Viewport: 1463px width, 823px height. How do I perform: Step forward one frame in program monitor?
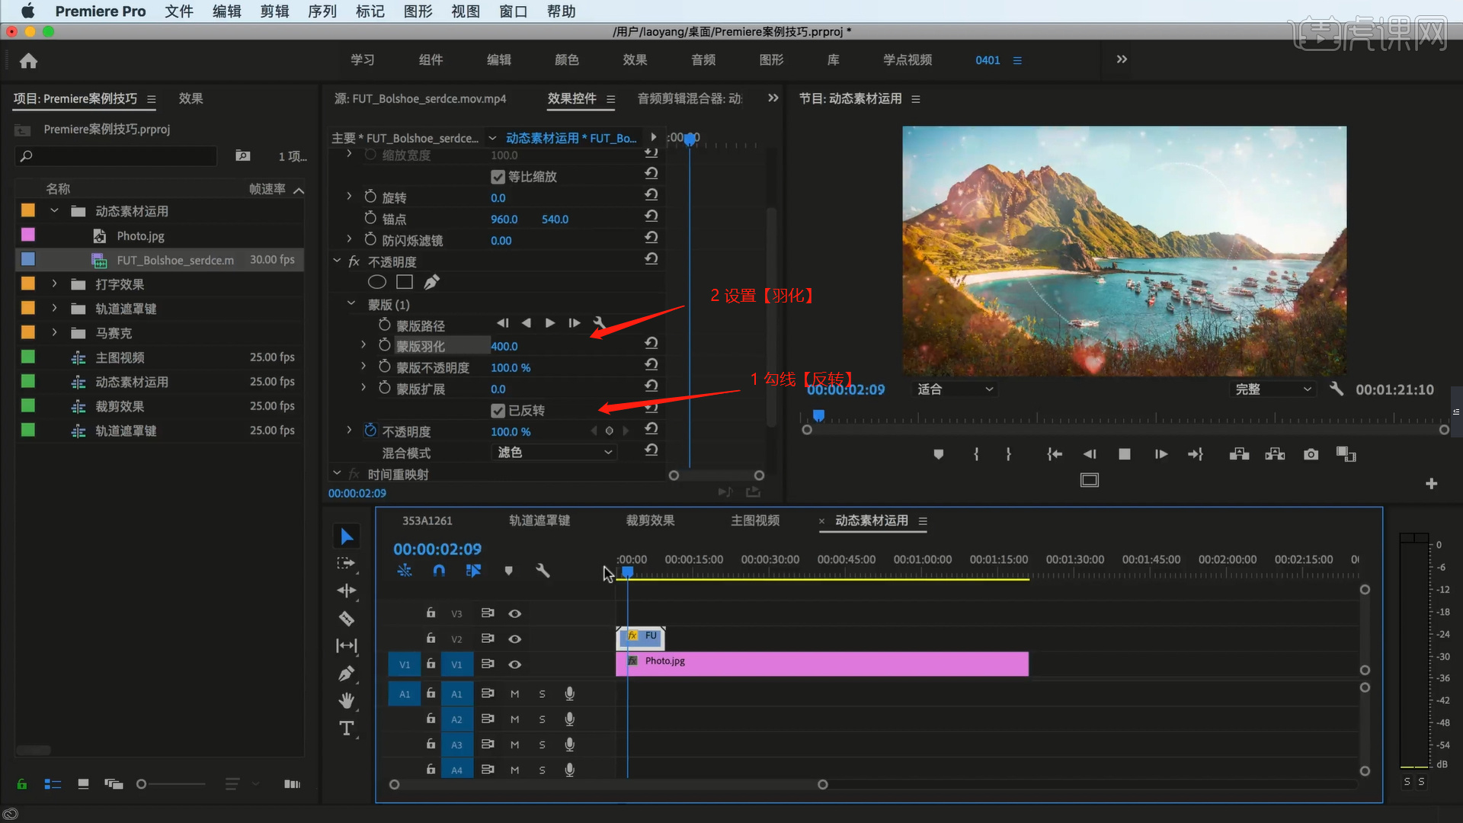tap(1160, 454)
